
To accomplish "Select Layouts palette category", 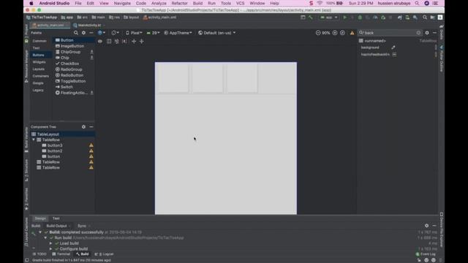I will pos(39,69).
